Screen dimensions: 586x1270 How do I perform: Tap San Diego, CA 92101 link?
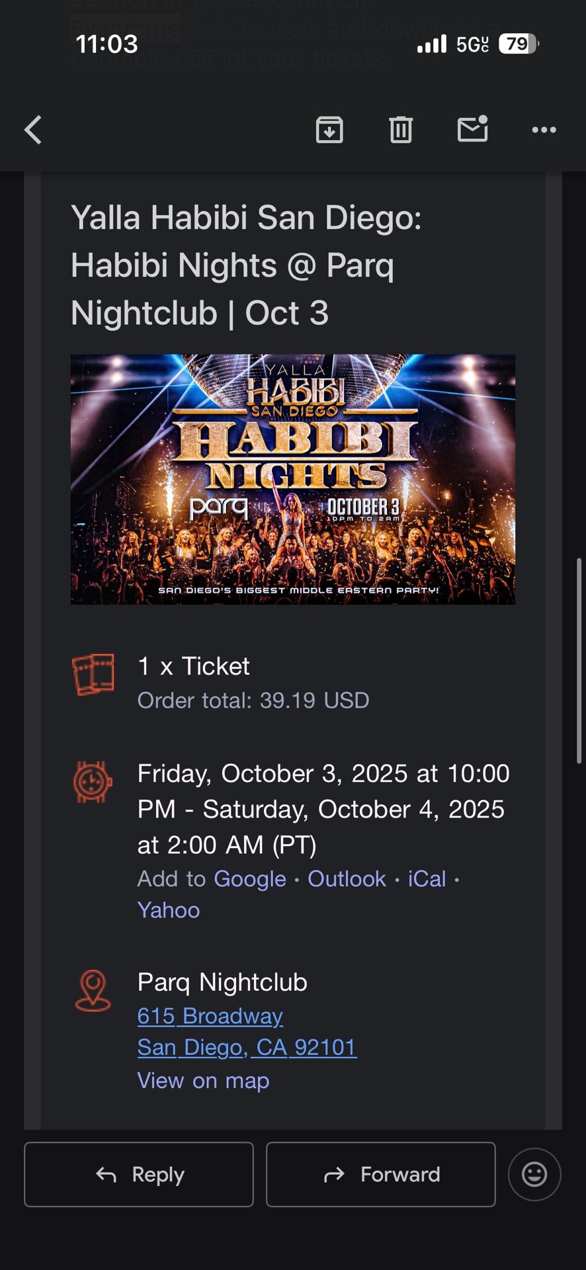coord(247,1048)
